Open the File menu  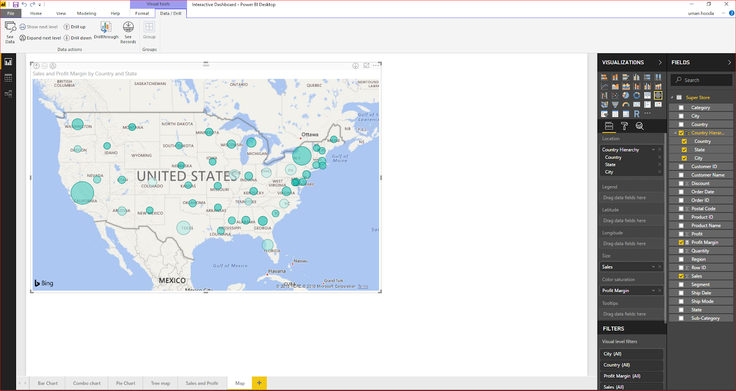(11, 13)
